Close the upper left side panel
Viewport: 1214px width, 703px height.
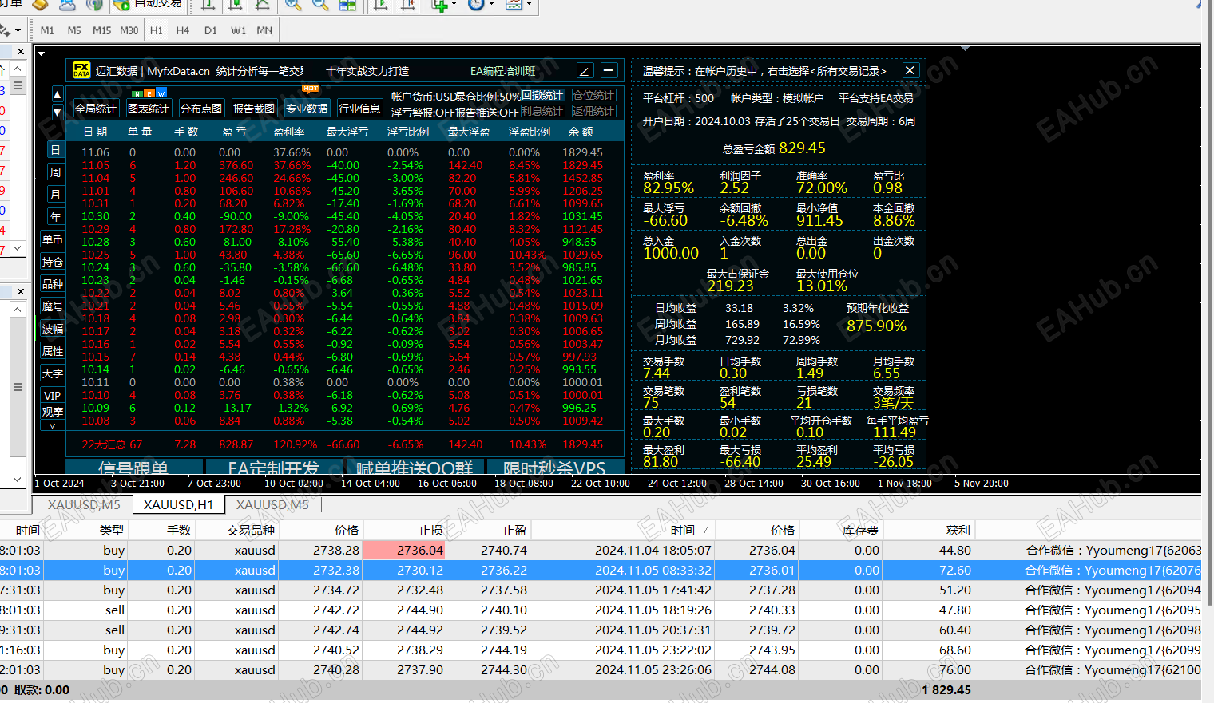(x=20, y=51)
